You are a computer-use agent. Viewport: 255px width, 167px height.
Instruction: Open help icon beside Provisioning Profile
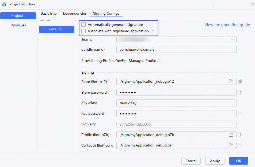(x=160, y=61)
